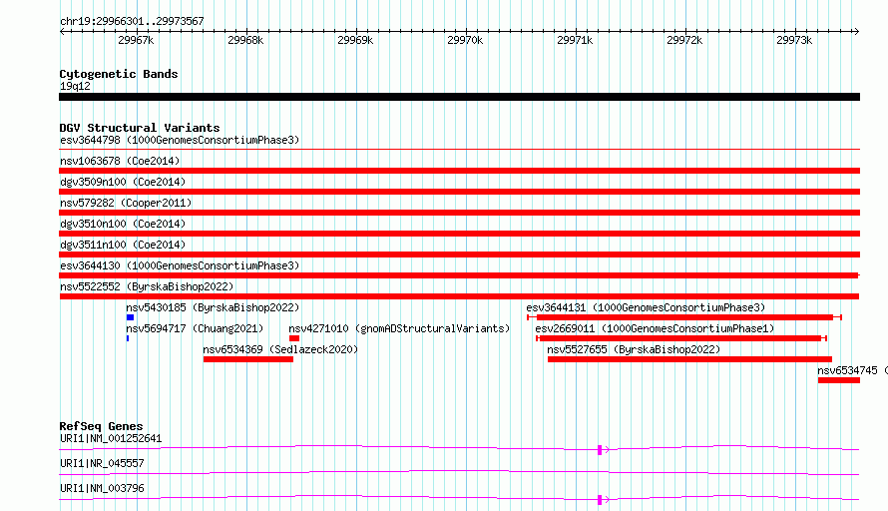This screenshot has height=511, width=888.
Task: Click the esv3644130 red variant bar
Action: point(459,275)
